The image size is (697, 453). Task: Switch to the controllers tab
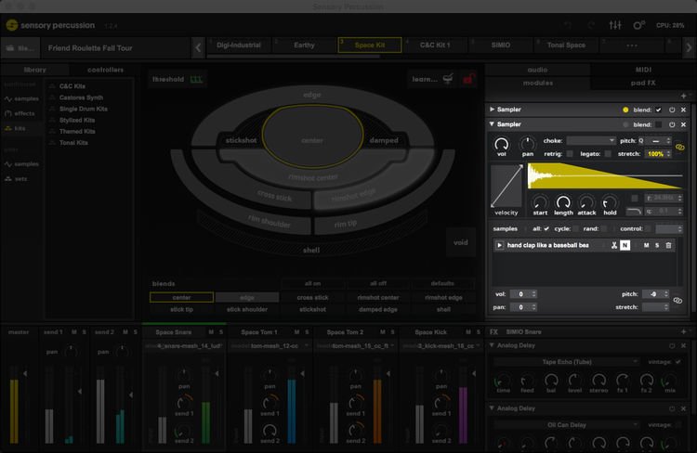[x=105, y=70]
